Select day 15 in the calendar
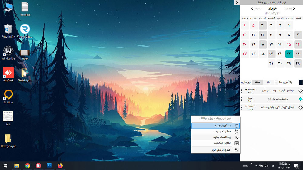 pos(289,44)
